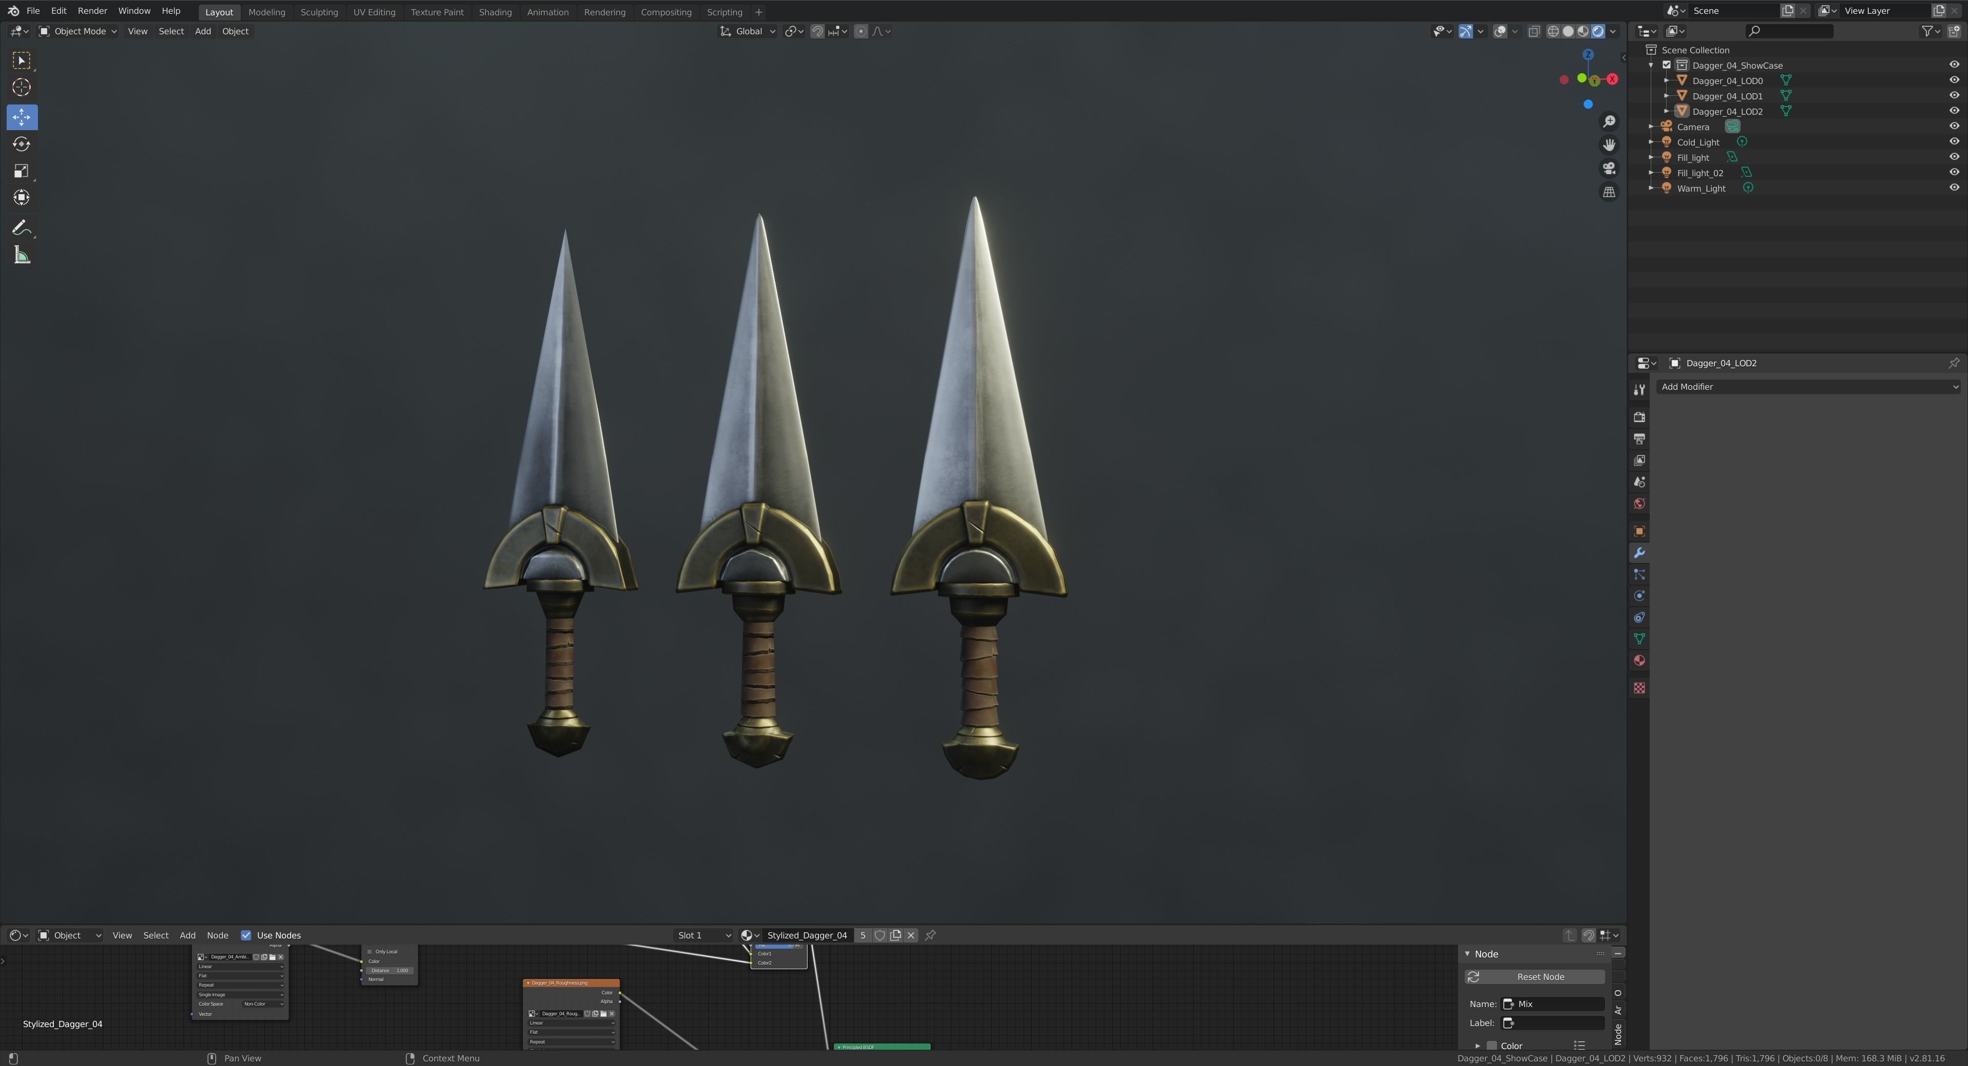This screenshot has height=1066, width=1968.
Task: Switch to Solid viewport shading
Action: click(1568, 31)
